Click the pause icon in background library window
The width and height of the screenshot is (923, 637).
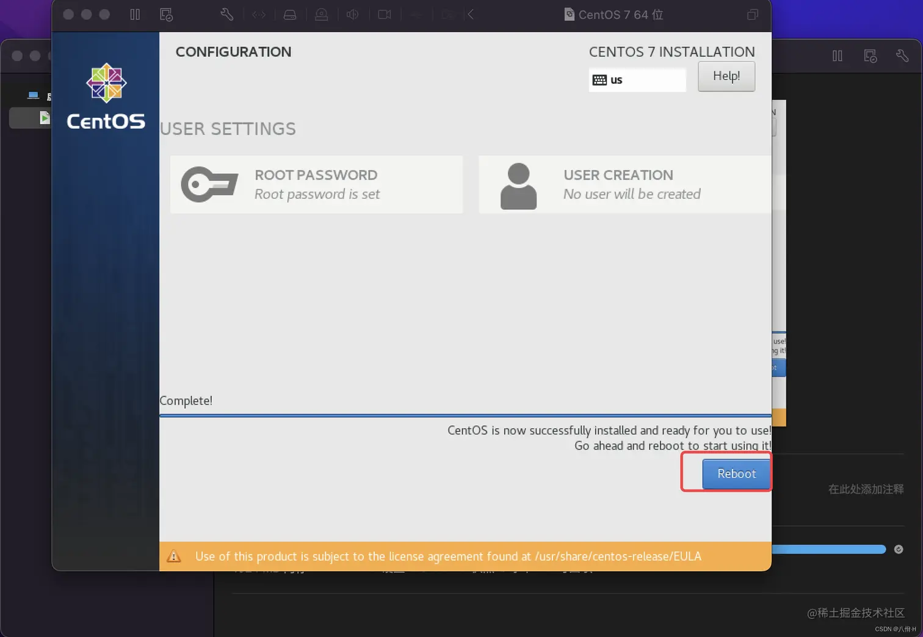click(x=838, y=56)
